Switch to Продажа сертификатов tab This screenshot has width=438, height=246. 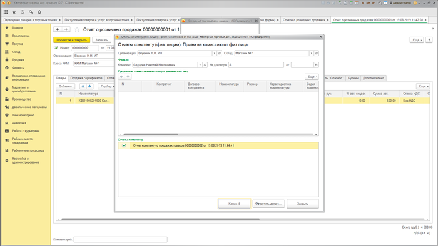click(86, 78)
